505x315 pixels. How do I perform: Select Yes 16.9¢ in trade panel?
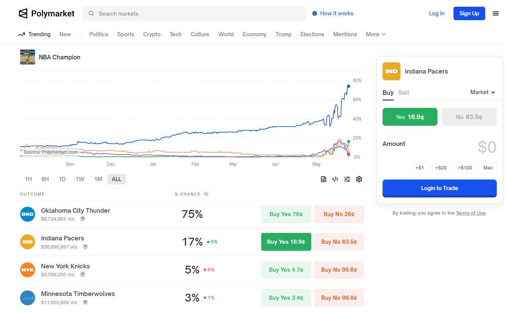point(410,117)
